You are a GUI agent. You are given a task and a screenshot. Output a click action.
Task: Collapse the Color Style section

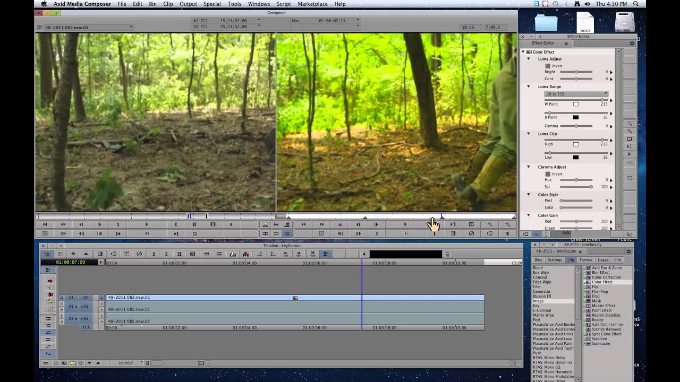click(529, 195)
